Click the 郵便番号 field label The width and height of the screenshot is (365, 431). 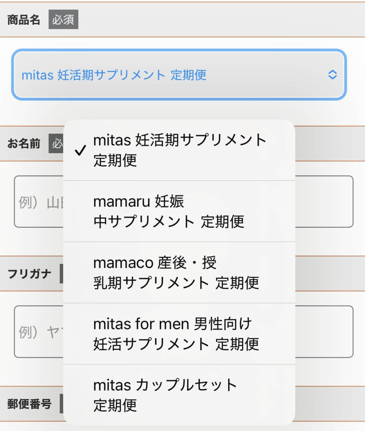coord(29,404)
